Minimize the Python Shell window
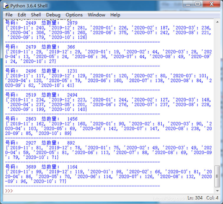Image resolution: width=223 pixels, height=204 pixels. click(188, 4)
